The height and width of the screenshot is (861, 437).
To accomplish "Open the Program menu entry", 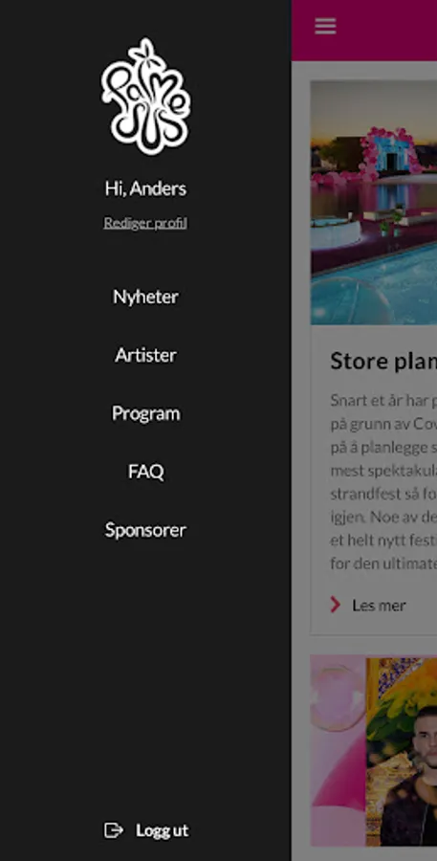I will coord(145,413).
